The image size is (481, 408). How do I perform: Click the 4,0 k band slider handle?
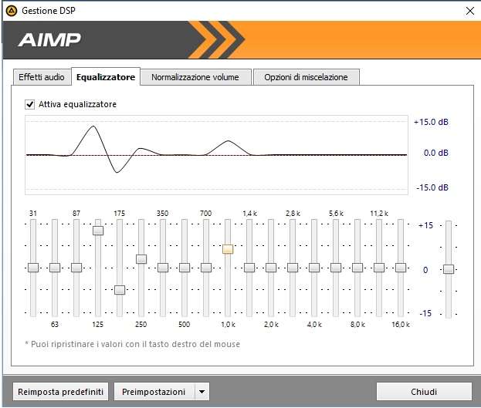(314, 268)
